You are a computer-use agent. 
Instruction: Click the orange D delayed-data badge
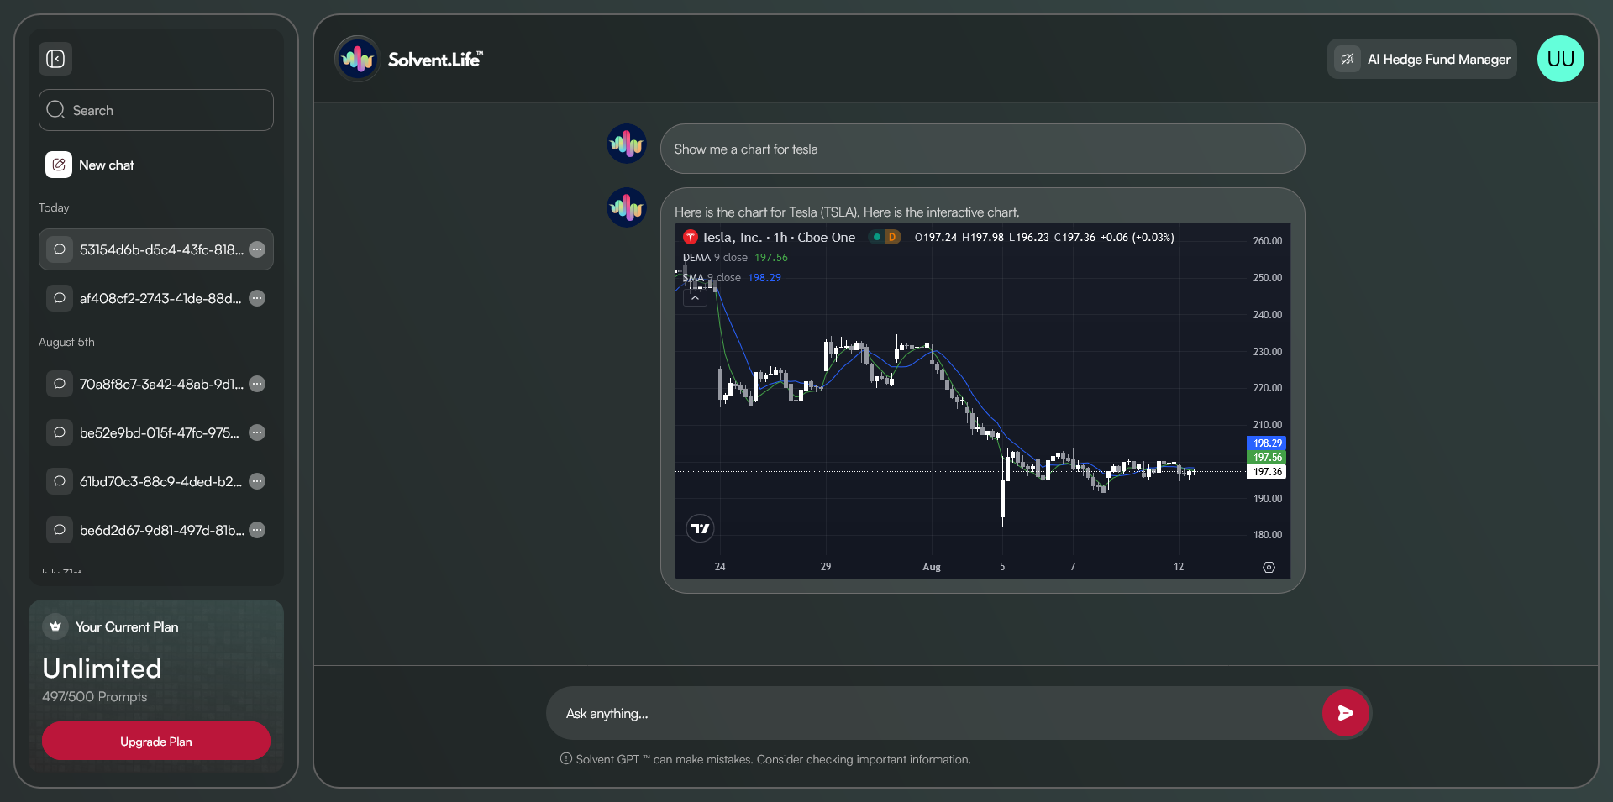coord(892,238)
